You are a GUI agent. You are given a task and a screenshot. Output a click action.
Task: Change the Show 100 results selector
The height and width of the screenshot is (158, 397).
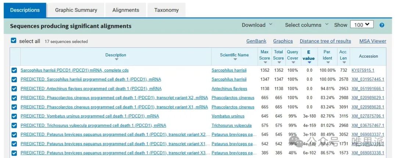(x=362, y=25)
